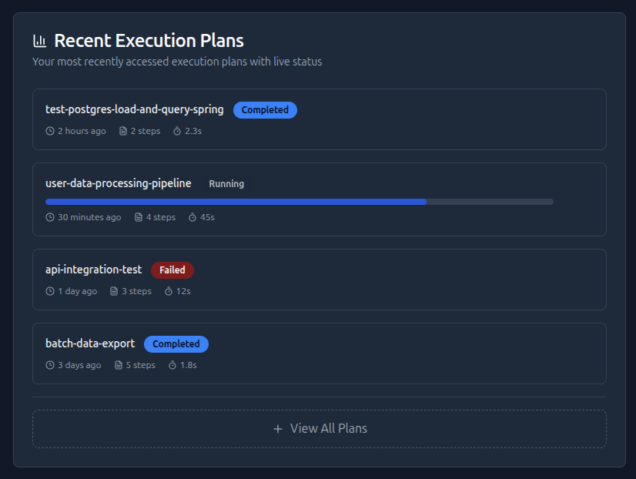
Task: Click the document icon beside 2 steps
Action: (123, 131)
